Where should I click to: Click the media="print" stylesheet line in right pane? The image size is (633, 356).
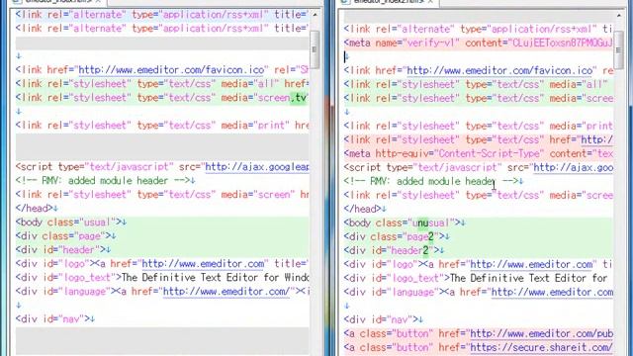479,126
